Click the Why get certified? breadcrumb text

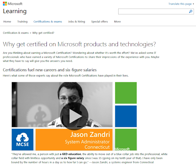tap(43, 33)
